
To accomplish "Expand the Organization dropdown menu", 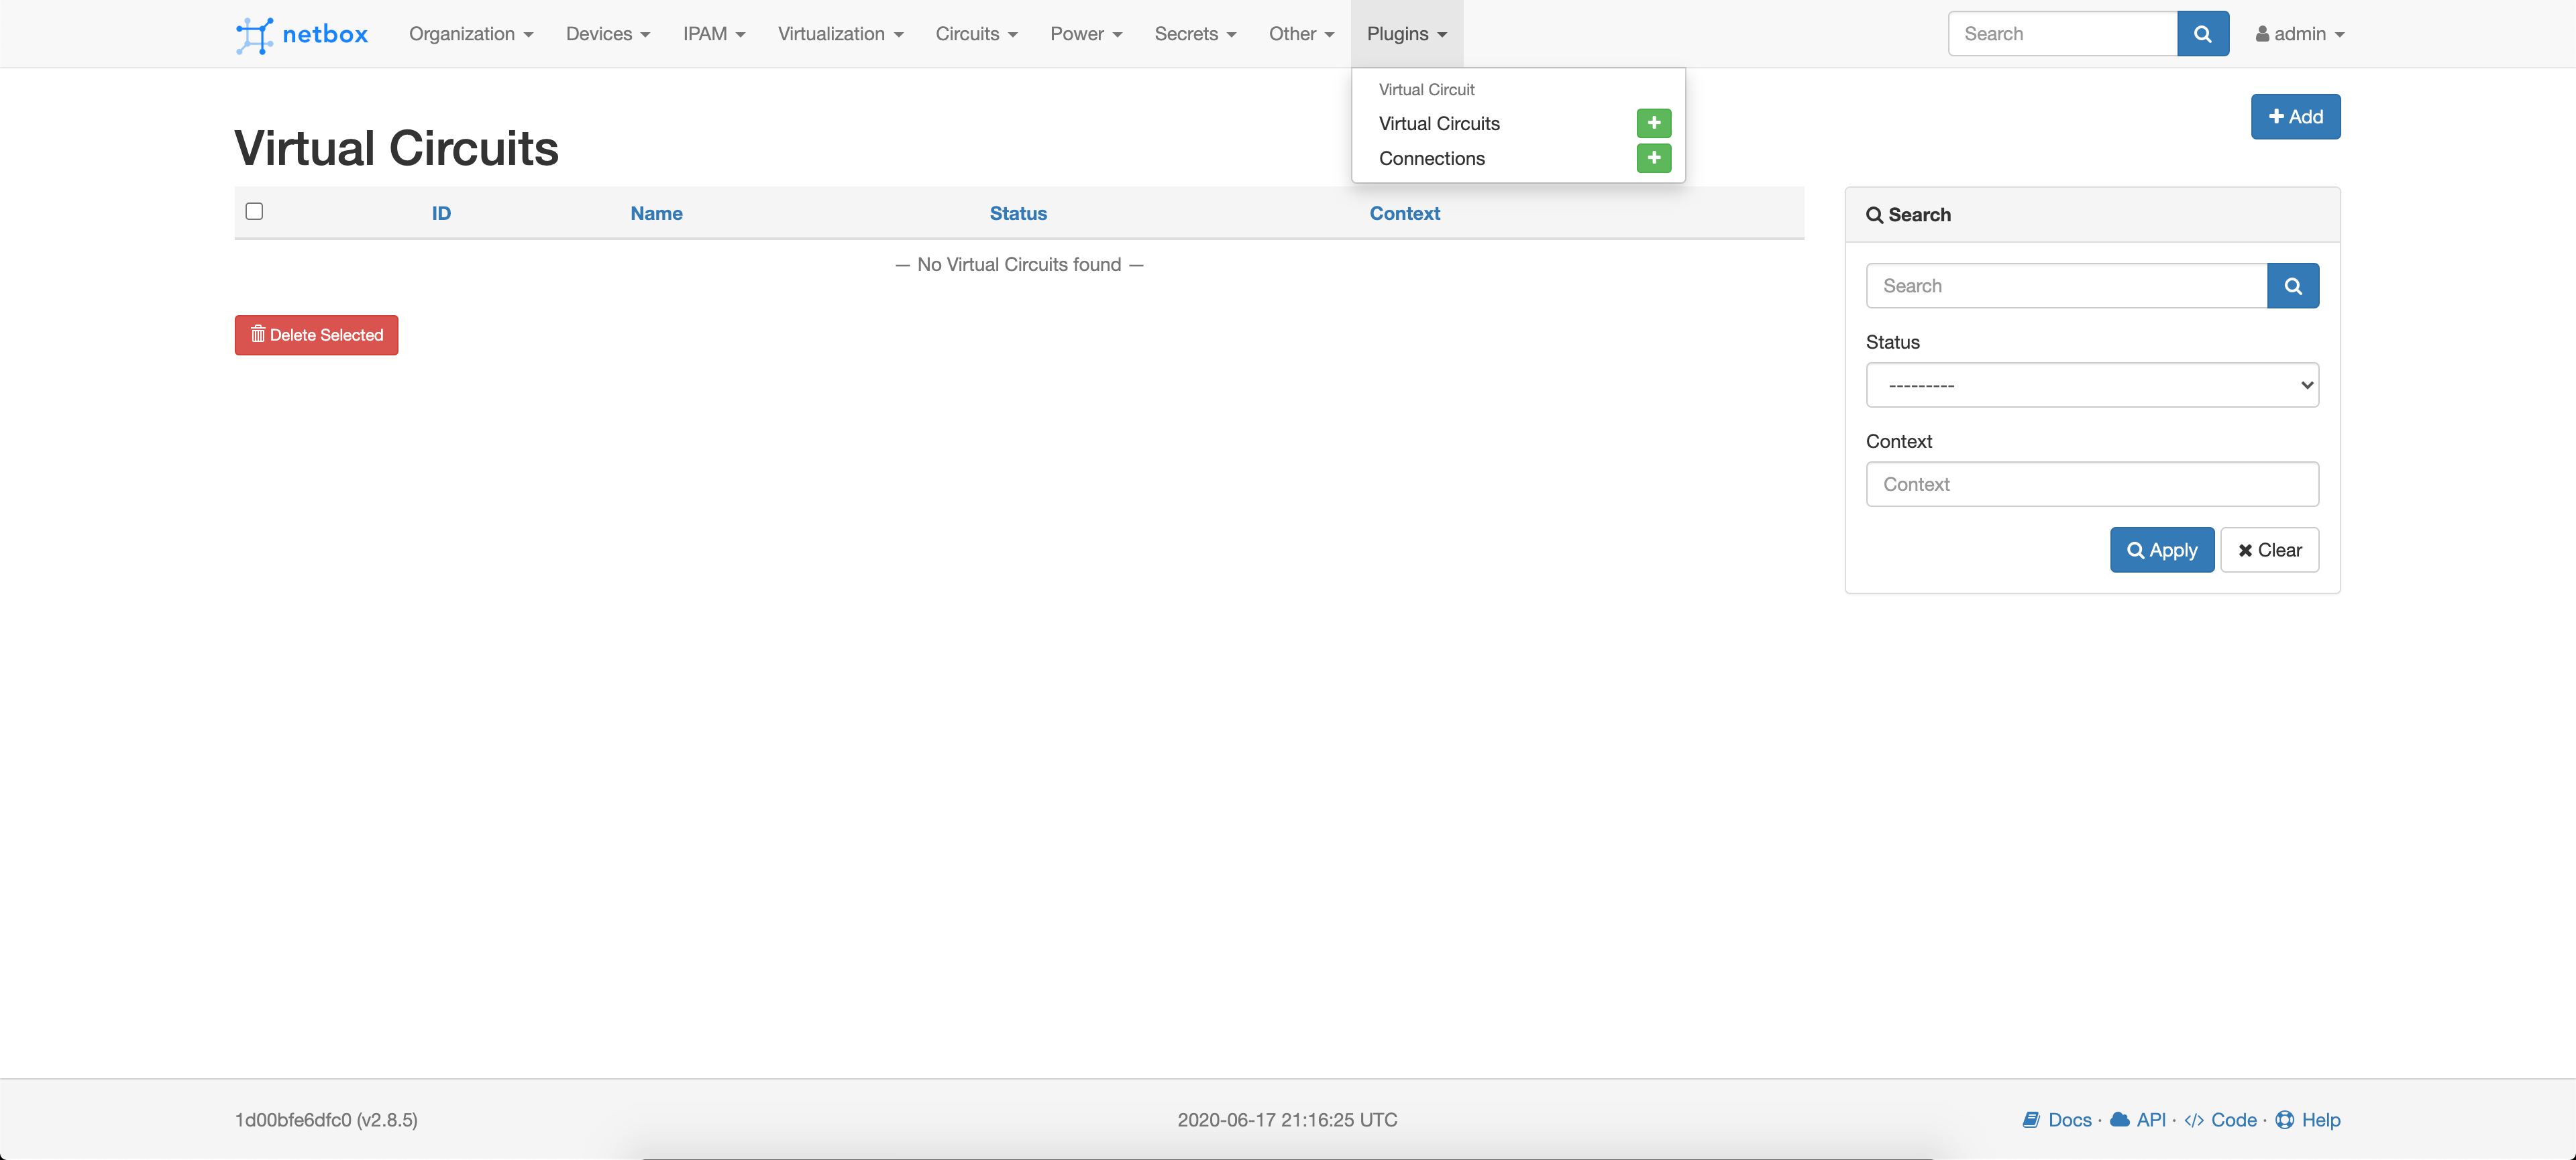I will [470, 34].
